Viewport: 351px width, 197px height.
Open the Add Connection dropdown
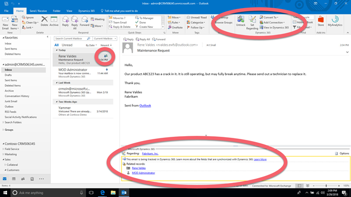pos(272,23)
